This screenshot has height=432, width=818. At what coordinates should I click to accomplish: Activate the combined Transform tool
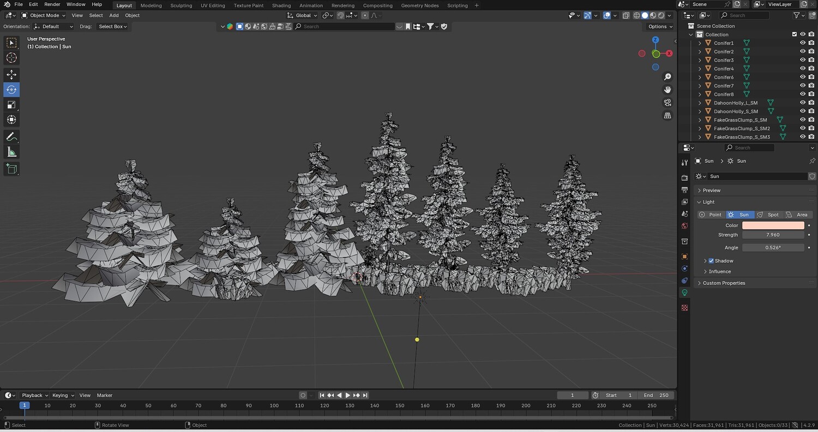click(x=11, y=119)
